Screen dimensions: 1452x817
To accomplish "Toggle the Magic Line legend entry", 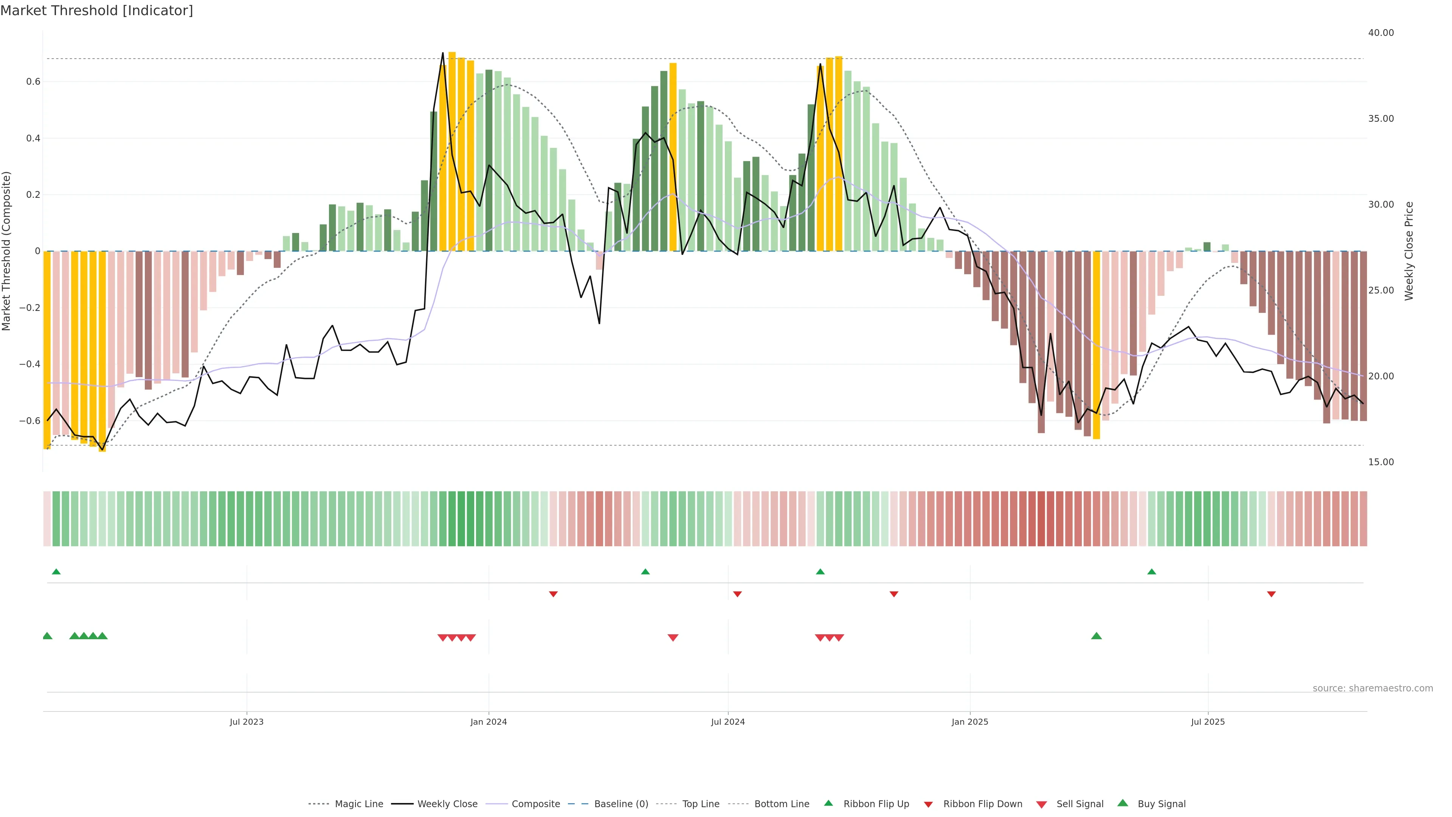I will point(358,804).
